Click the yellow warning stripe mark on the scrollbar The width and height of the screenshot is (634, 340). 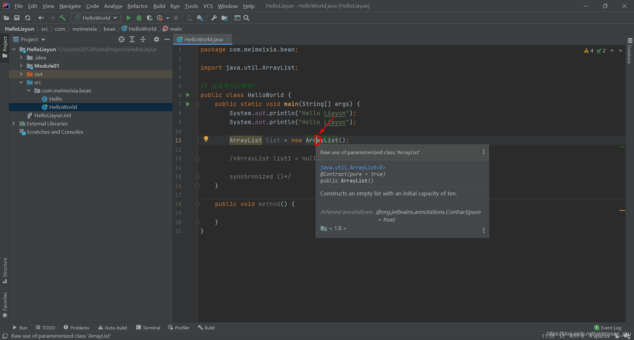pyautogui.click(x=622, y=210)
